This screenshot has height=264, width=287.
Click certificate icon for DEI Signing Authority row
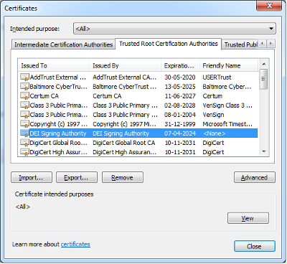(x=24, y=133)
